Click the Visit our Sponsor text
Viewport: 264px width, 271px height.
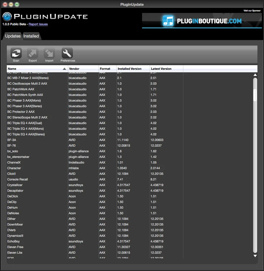pos(252,11)
